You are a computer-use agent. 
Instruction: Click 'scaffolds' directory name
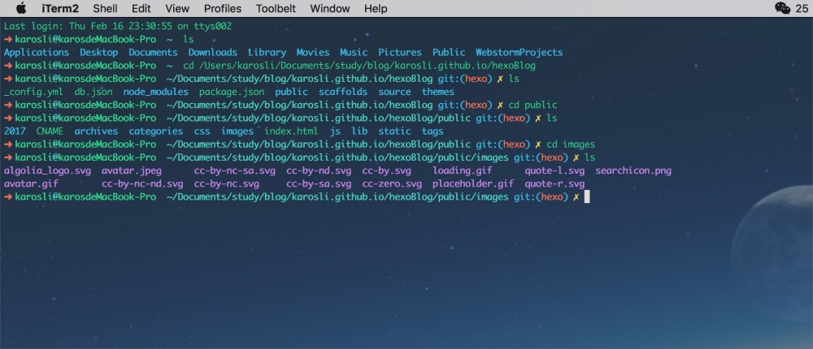[x=343, y=92]
